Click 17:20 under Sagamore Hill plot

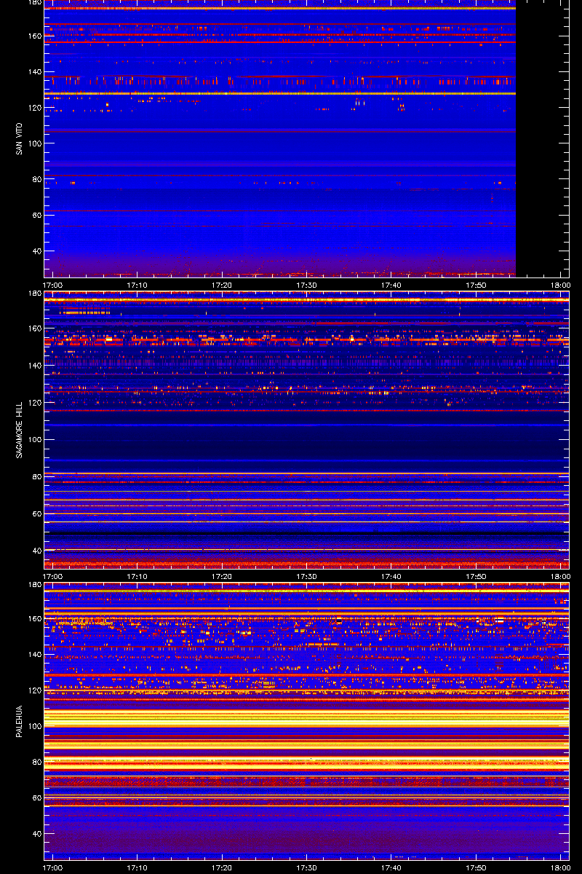coord(222,577)
